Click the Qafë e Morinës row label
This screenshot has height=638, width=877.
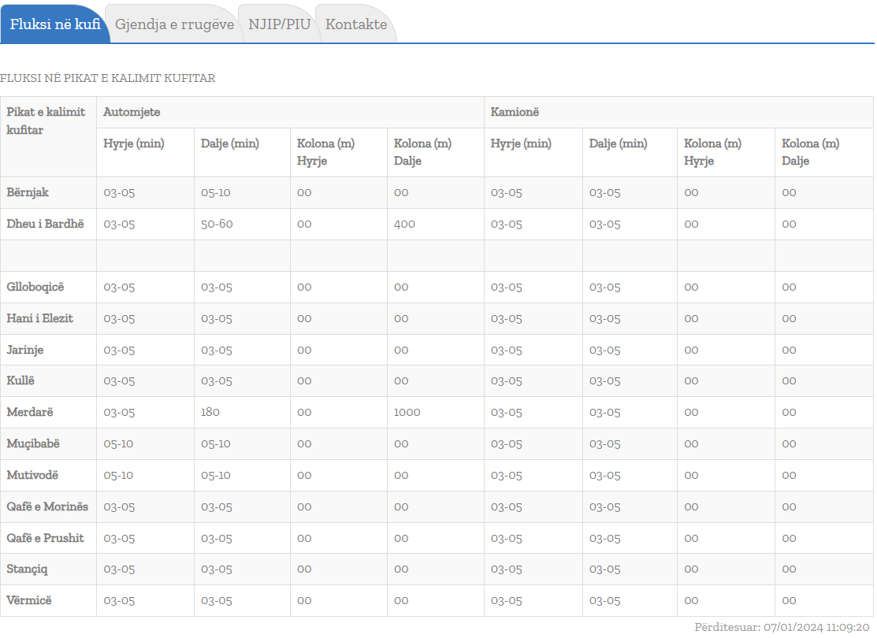pyautogui.click(x=47, y=506)
